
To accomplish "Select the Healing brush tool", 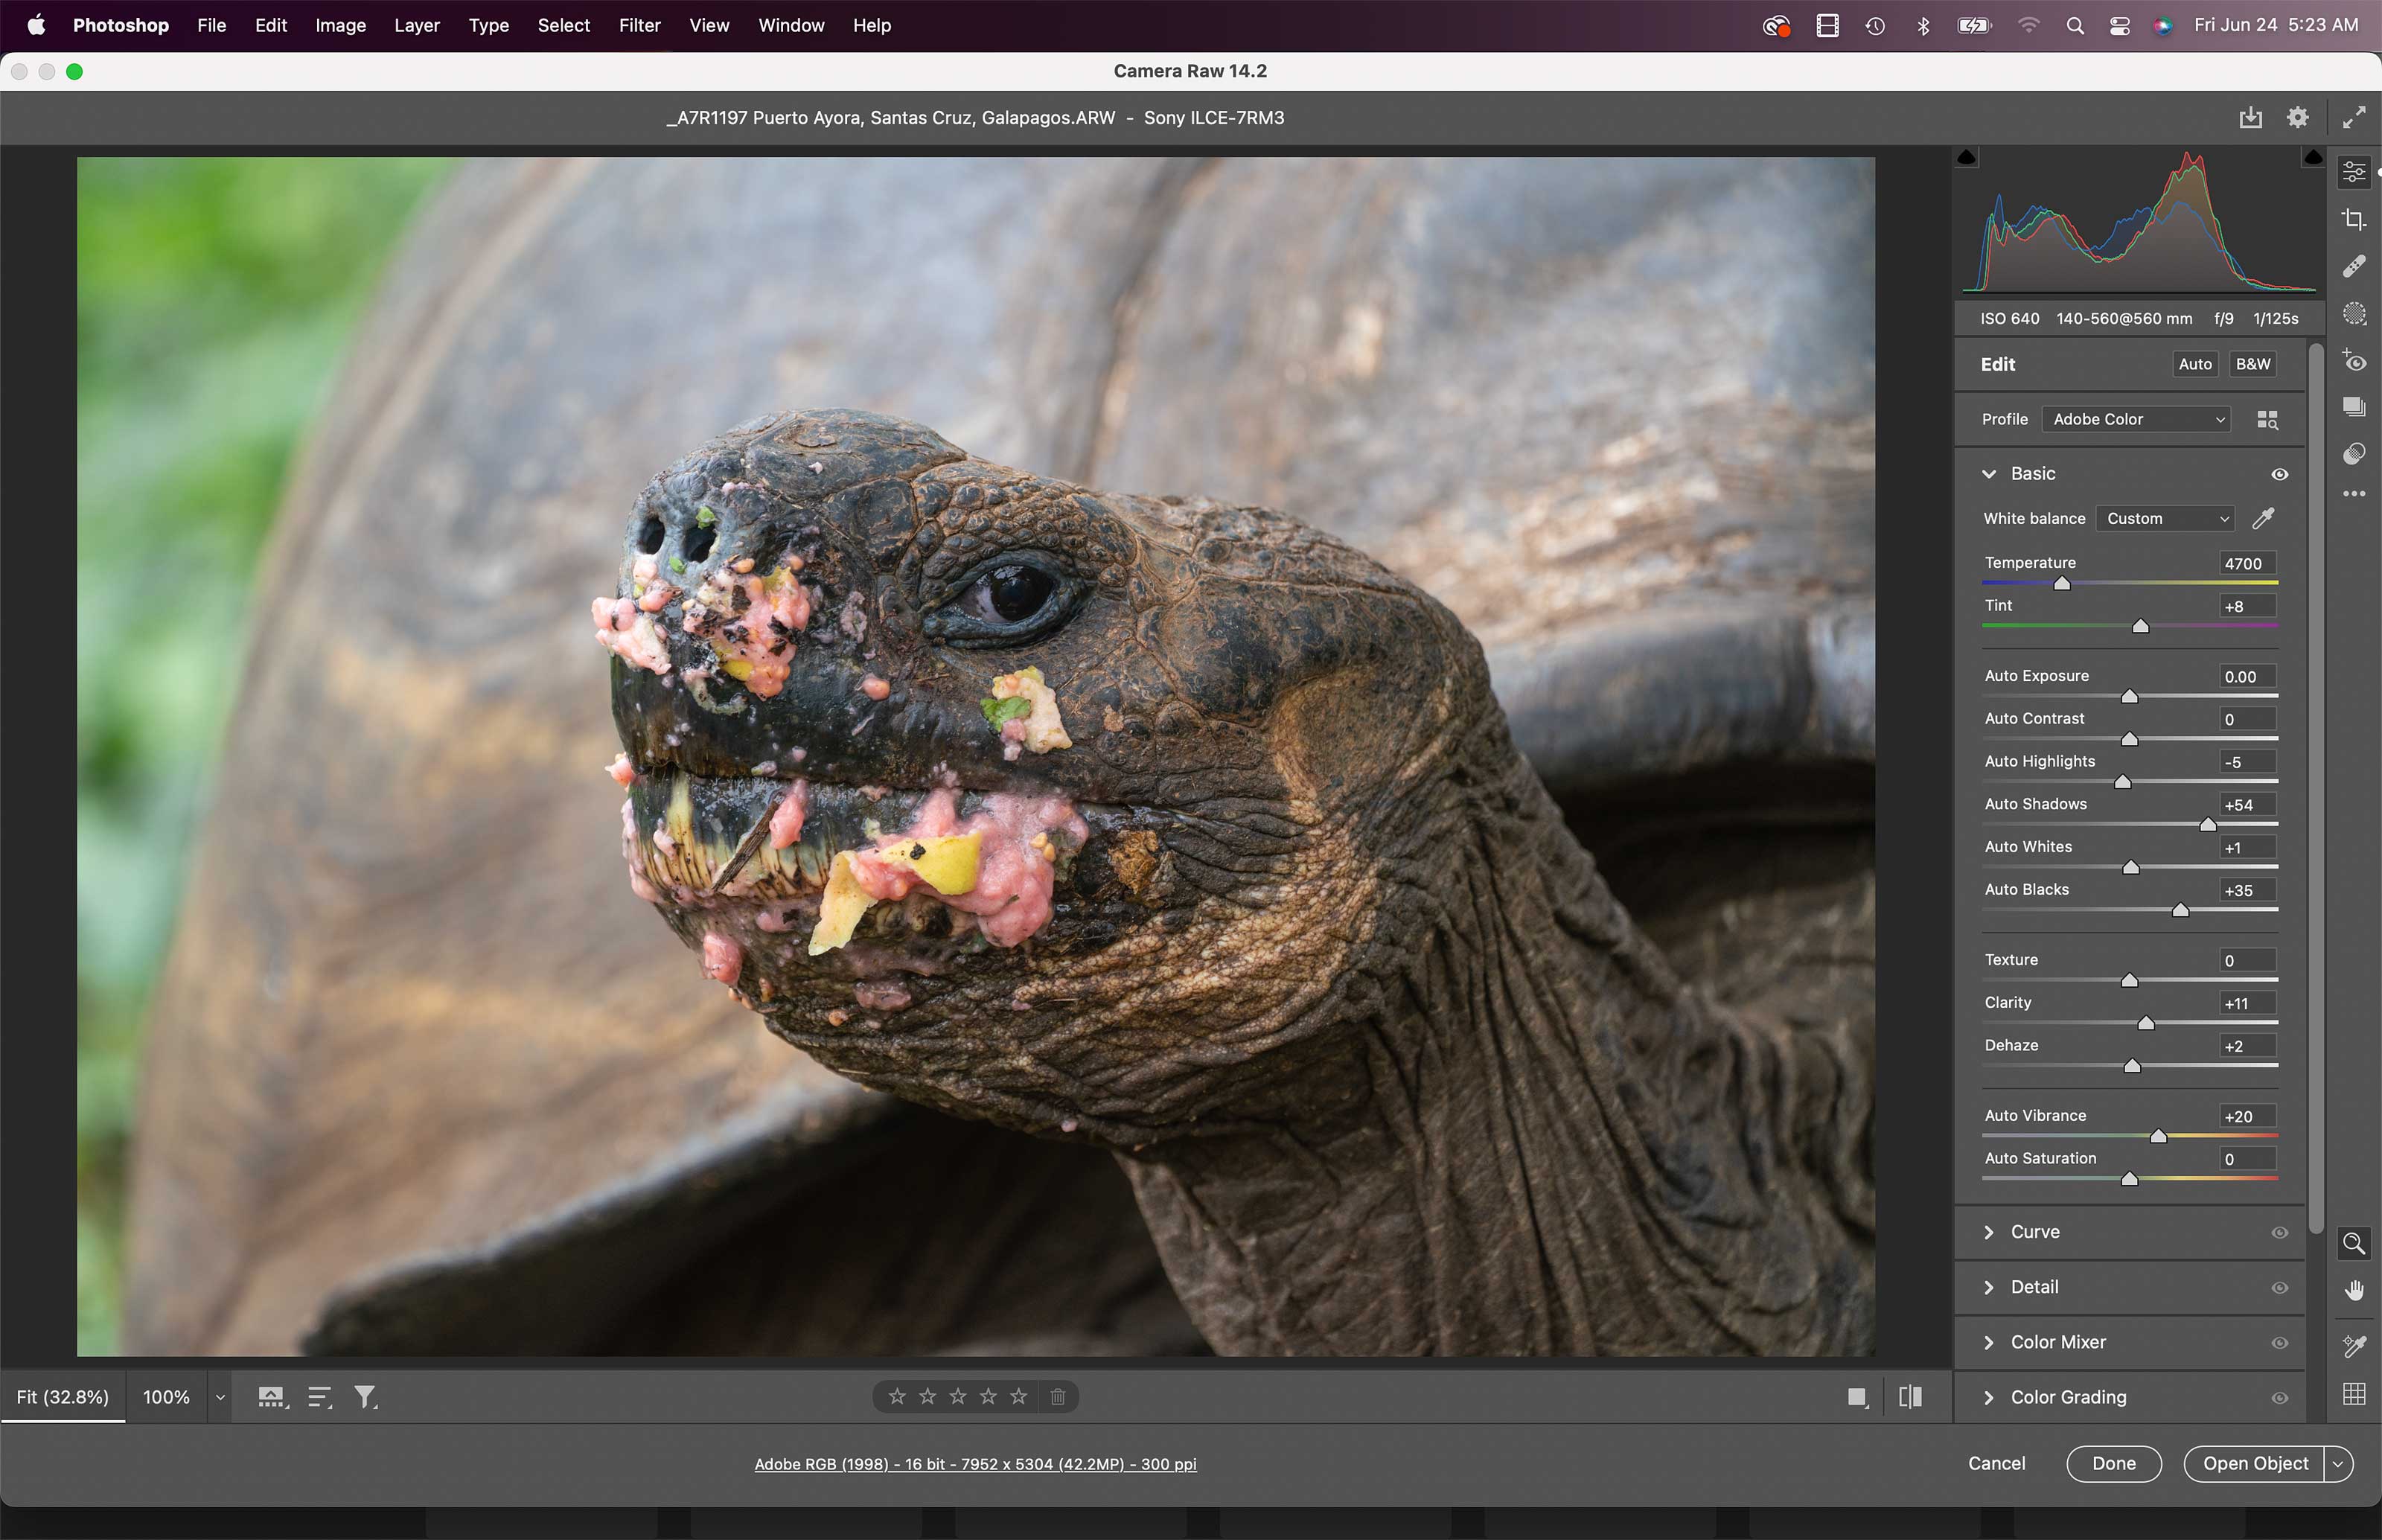I will click(x=2354, y=266).
